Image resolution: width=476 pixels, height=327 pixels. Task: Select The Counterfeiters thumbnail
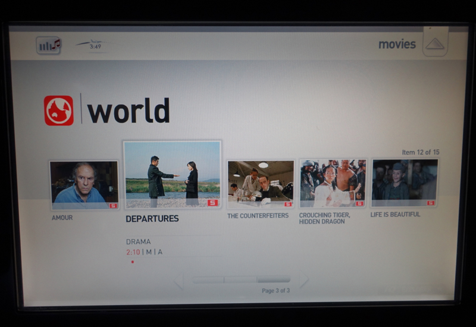coord(261,184)
